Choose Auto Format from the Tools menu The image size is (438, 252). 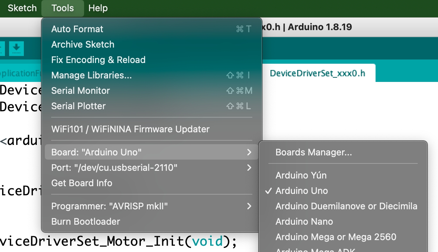tap(77, 29)
